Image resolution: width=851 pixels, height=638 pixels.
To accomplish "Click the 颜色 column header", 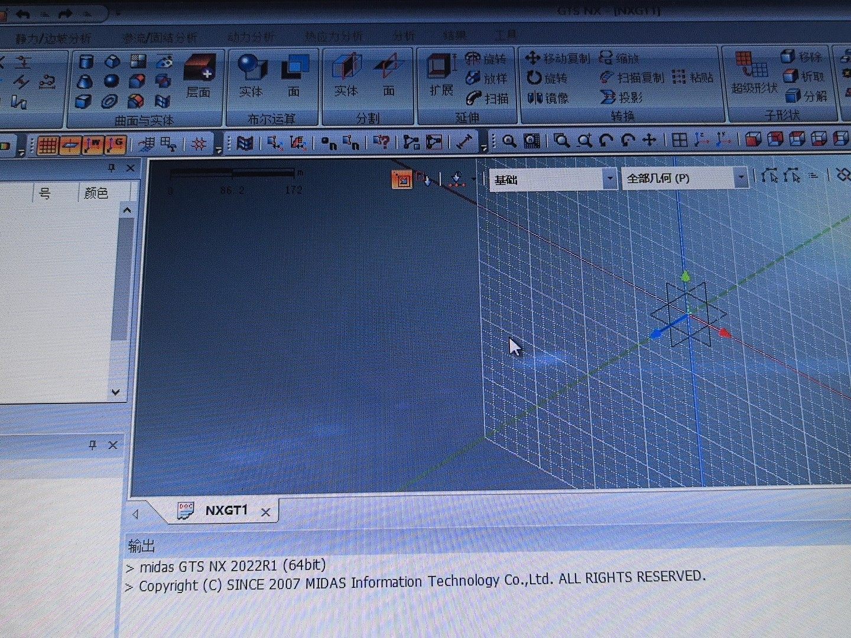I will click(x=96, y=194).
